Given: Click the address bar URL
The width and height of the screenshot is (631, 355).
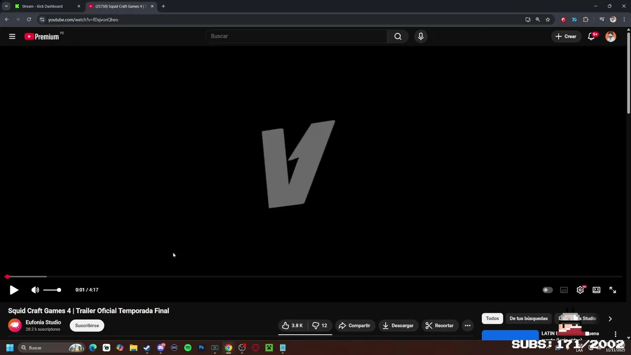Looking at the screenshot, I should [83, 20].
